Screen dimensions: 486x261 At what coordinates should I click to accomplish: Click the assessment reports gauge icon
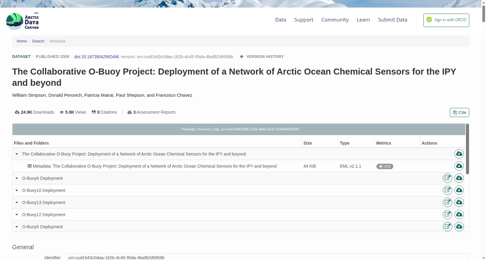coord(130,112)
